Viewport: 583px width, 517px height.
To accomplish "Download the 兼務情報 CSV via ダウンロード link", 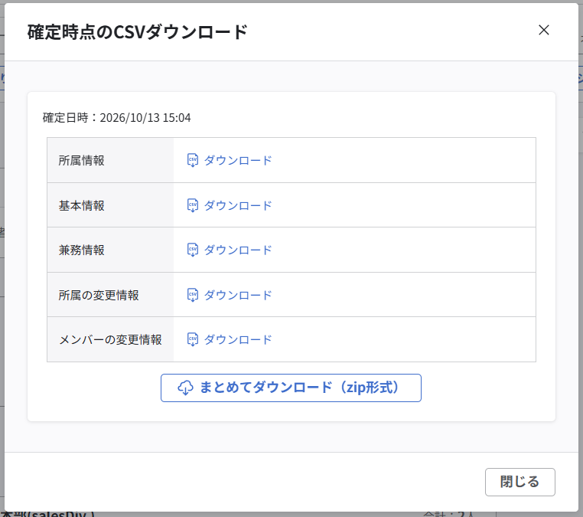I will 238,250.
